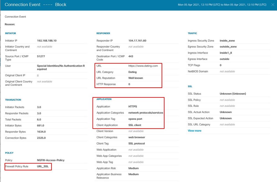Click the NetBIOS Domain label
This screenshot has height=182, width=277.
coord(198,71)
